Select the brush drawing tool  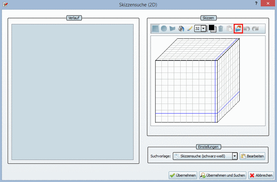[x=189, y=28]
